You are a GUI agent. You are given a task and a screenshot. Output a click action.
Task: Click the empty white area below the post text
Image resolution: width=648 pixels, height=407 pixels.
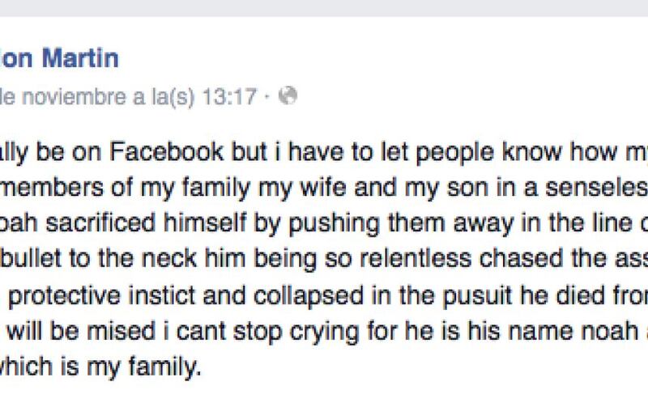point(324,394)
